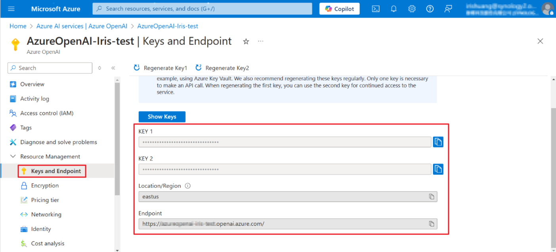
Task: Click the main content scroll-up arrow
Action: coord(553,80)
